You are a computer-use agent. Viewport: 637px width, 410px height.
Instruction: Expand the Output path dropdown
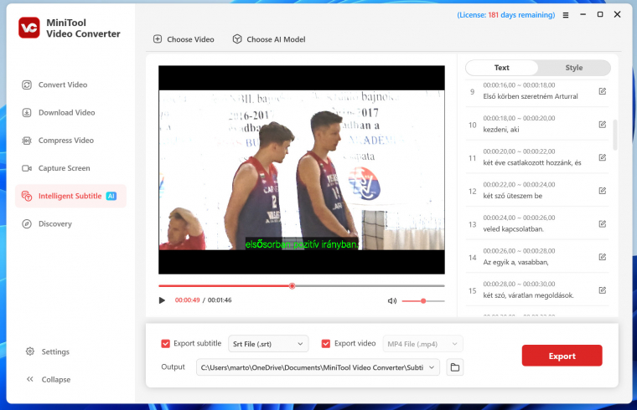click(x=432, y=367)
